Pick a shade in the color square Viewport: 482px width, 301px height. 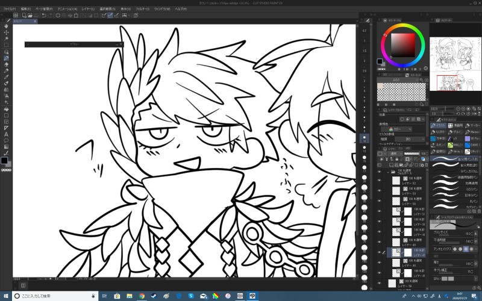[402, 45]
